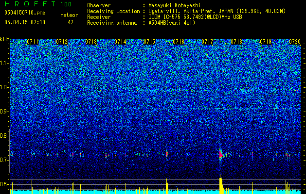This screenshot has height=194, width=306.
Task: Click the 0.6 kHz axis label
Action: 4,184
